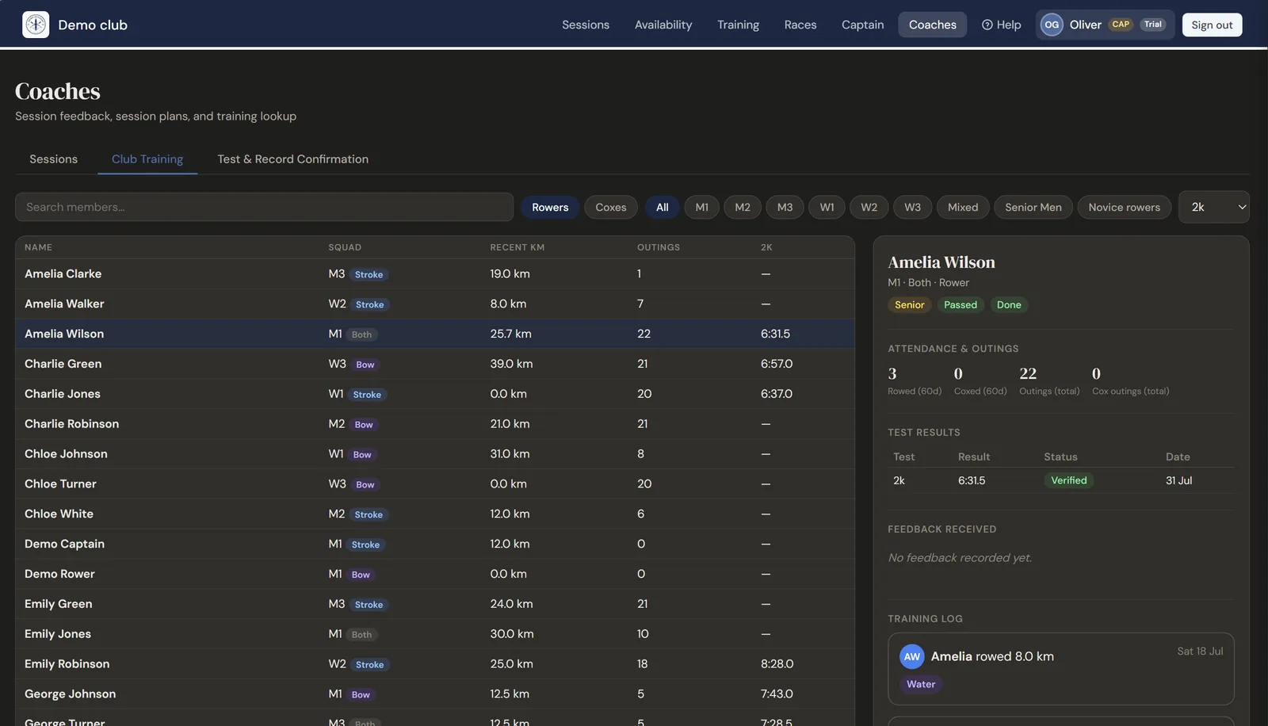Click the RECENT KM column header
This screenshot has height=726, width=1268.
pos(518,247)
